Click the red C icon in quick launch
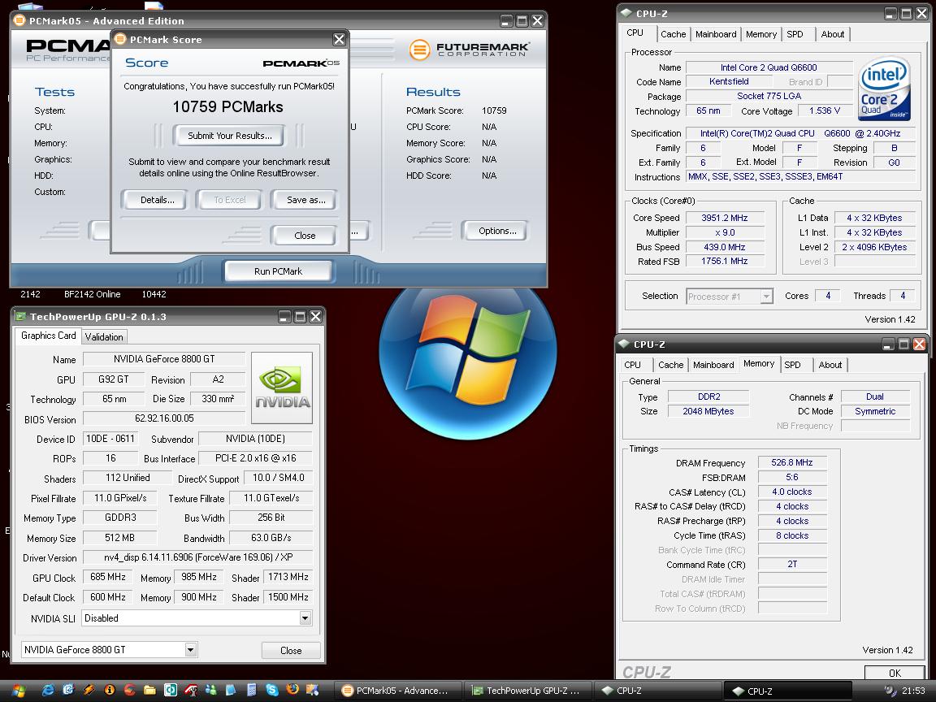The width and height of the screenshot is (936, 702). (x=129, y=690)
